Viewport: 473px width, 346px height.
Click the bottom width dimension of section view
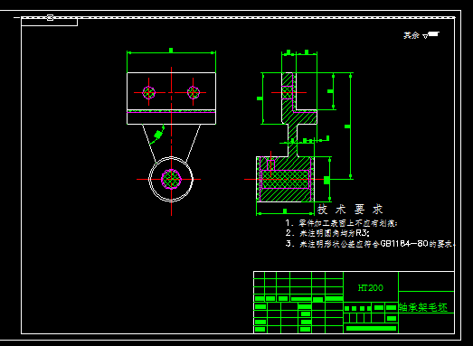tap(285, 213)
